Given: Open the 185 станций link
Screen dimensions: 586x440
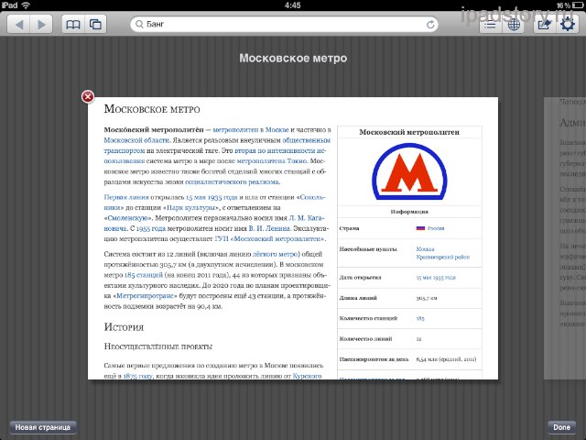Looking at the screenshot, I should [144, 275].
